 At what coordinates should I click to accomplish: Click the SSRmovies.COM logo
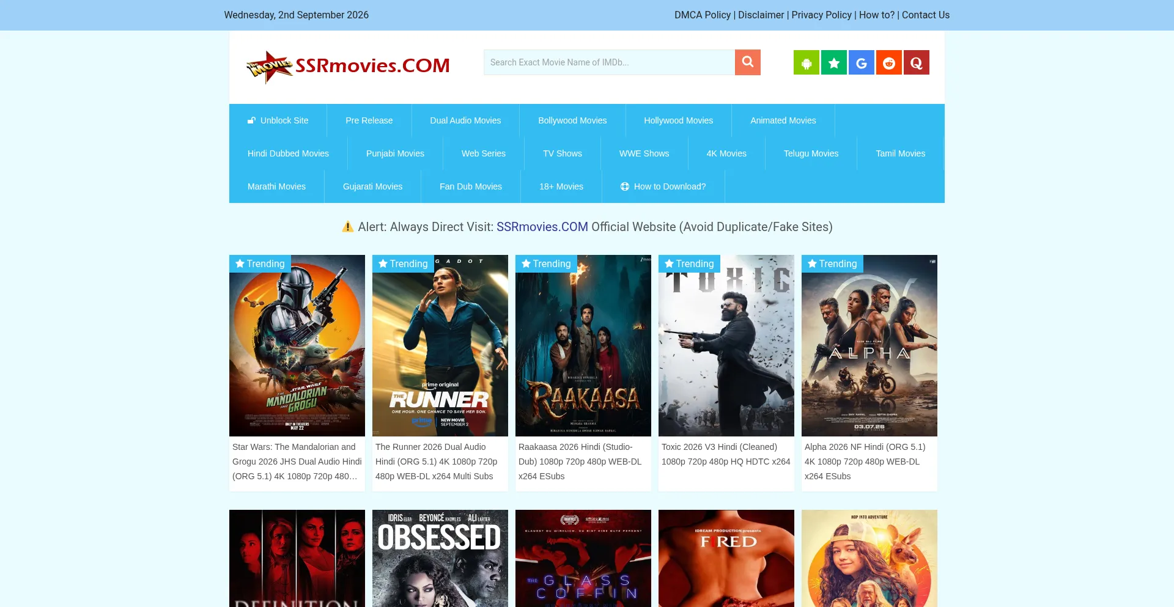pos(348,66)
